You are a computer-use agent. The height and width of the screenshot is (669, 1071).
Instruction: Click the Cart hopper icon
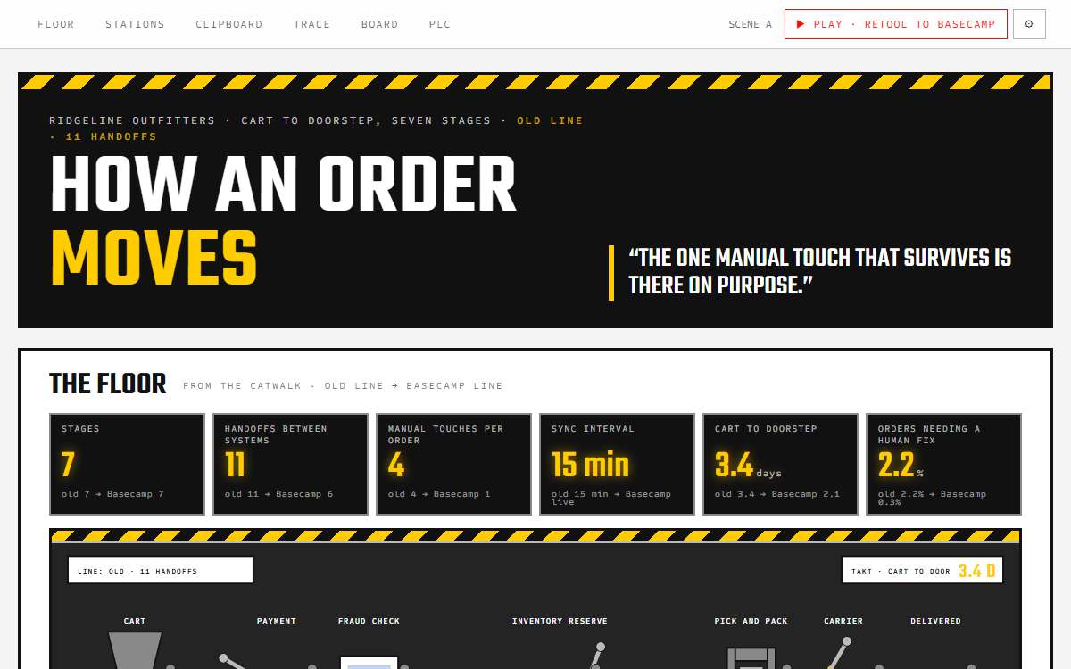point(135,650)
